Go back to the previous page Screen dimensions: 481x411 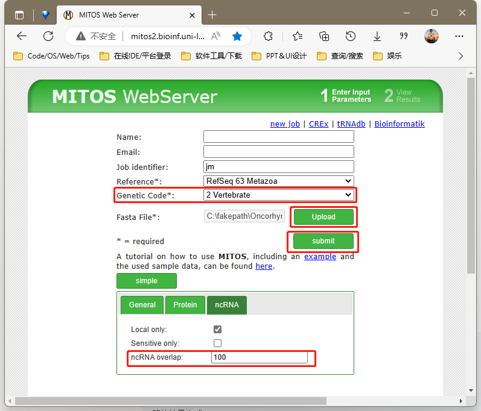pyautogui.click(x=22, y=36)
